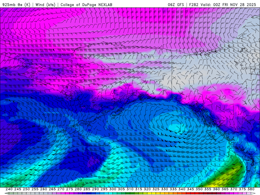260x195 pixels.
Task: Select the 325 color scale label
Action: pos(156,189)
